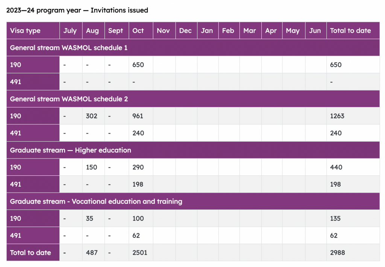Select the Aug column header
Image resolution: width=385 pixels, height=267 pixels.
[x=92, y=31]
